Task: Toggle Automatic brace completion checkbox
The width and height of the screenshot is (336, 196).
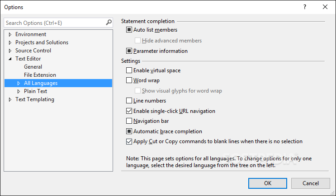Action: tap(129, 131)
